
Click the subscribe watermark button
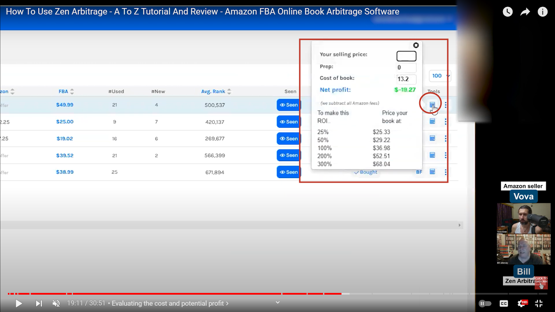(x=541, y=283)
